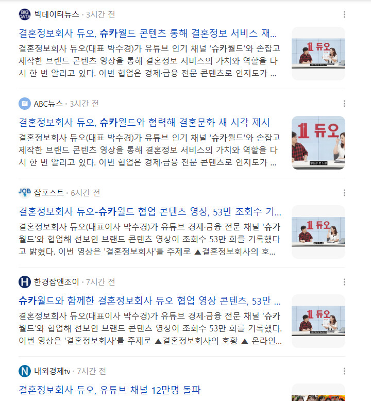Open the three-dot menu for 잡포스트 article
371x401 pixels.
pyautogui.click(x=344, y=193)
